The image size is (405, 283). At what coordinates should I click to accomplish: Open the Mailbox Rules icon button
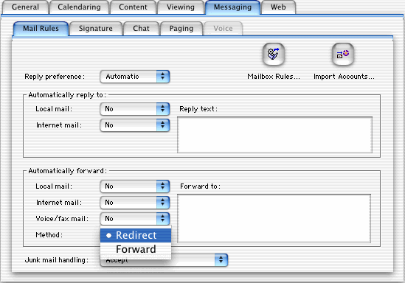[x=274, y=55]
